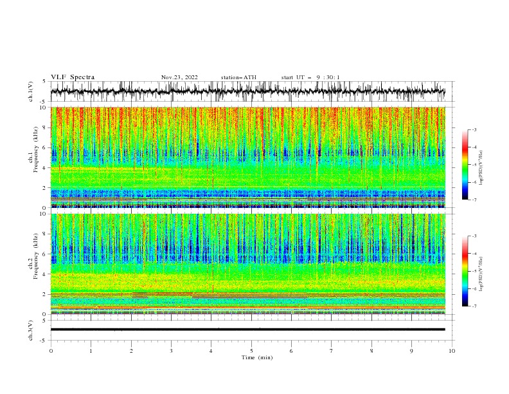The image size is (509, 394).
Task: Click the top colorbar 'log(PSD)(V²/Hz)' label
Action: pyautogui.click(x=481, y=168)
